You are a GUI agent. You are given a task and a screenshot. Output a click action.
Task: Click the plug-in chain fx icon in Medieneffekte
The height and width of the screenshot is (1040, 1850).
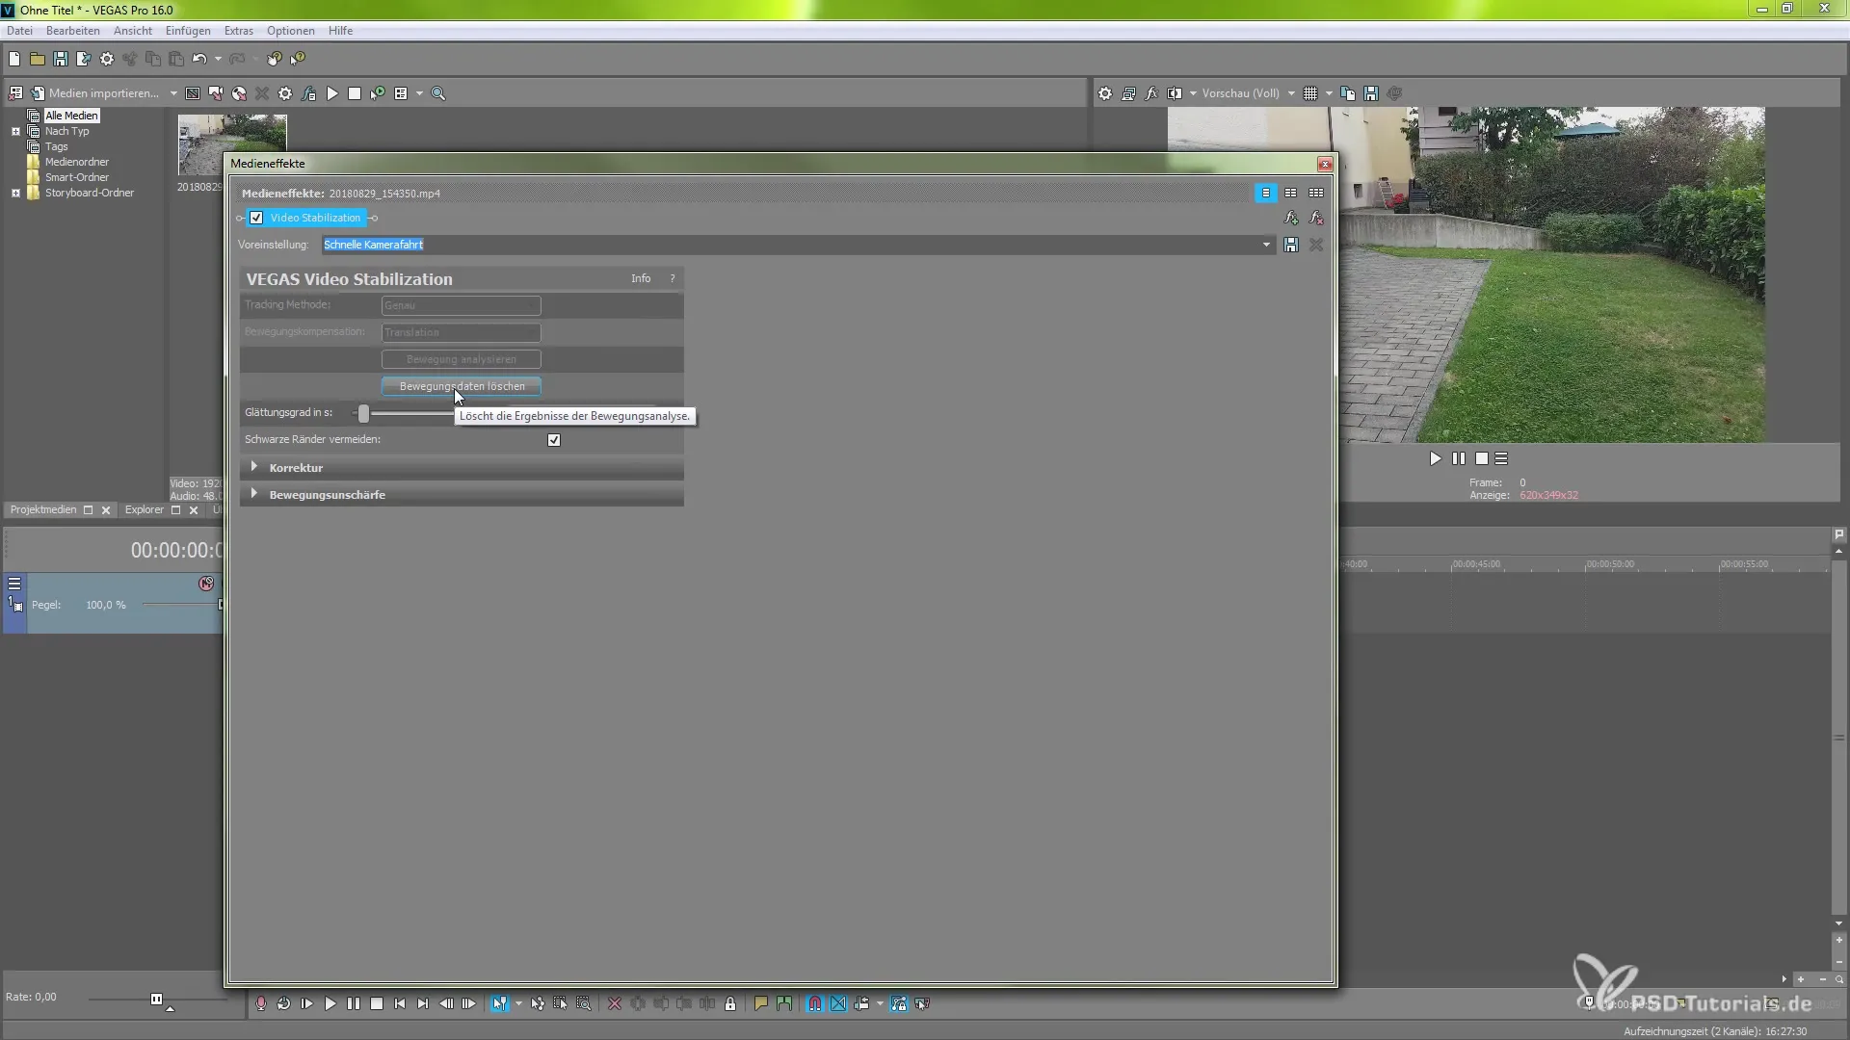pyautogui.click(x=1291, y=219)
